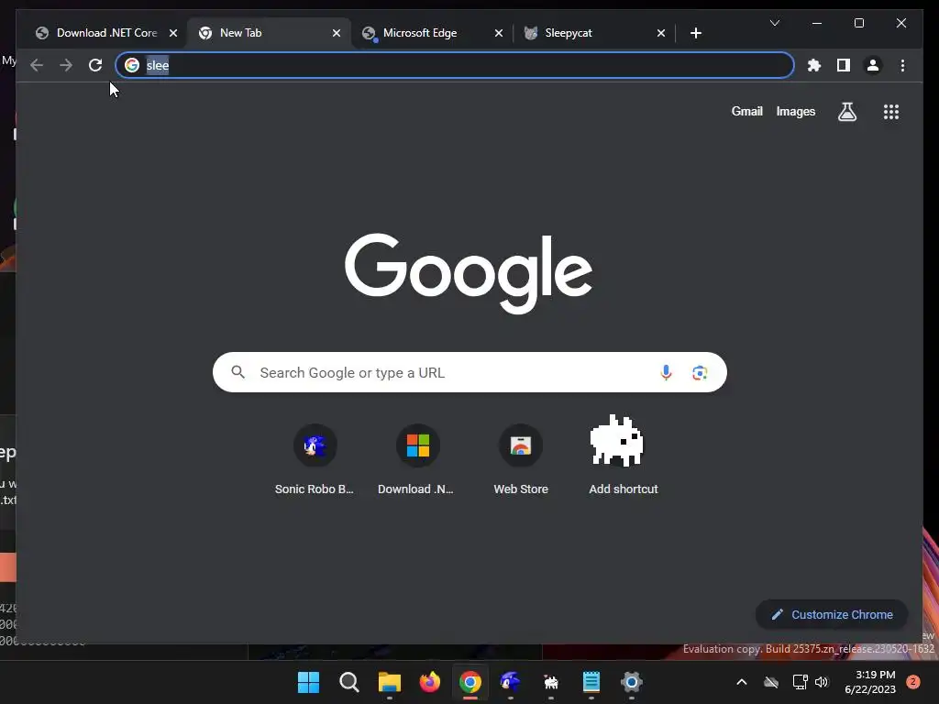This screenshot has width=939, height=704.
Task: Open the Extensions puzzle icon
Action: click(814, 65)
